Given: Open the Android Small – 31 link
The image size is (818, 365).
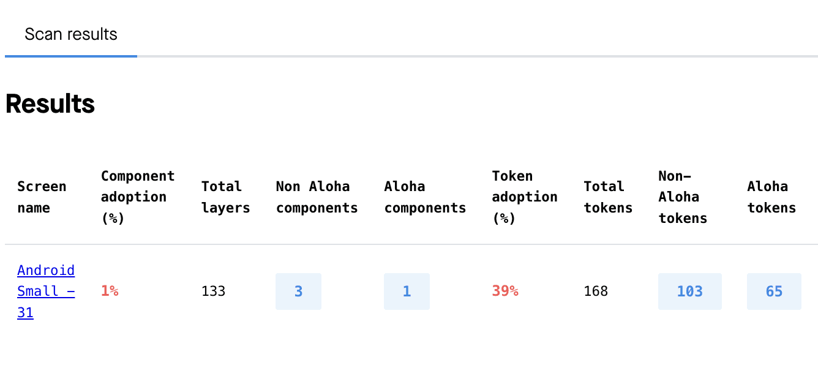Looking at the screenshot, I should [x=46, y=292].
